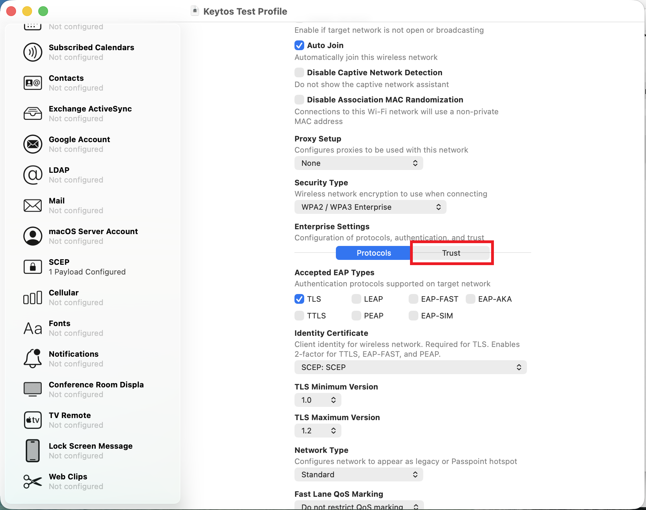The height and width of the screenshot is (510, 646).
Task: Select the Exchange ActiveSync tray icon
Action: 33,114
